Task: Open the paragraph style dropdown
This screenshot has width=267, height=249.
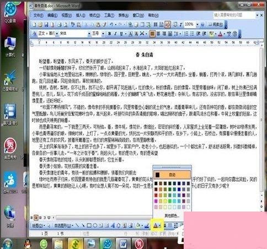Action: pyautogui.click(x=57, y=34)
